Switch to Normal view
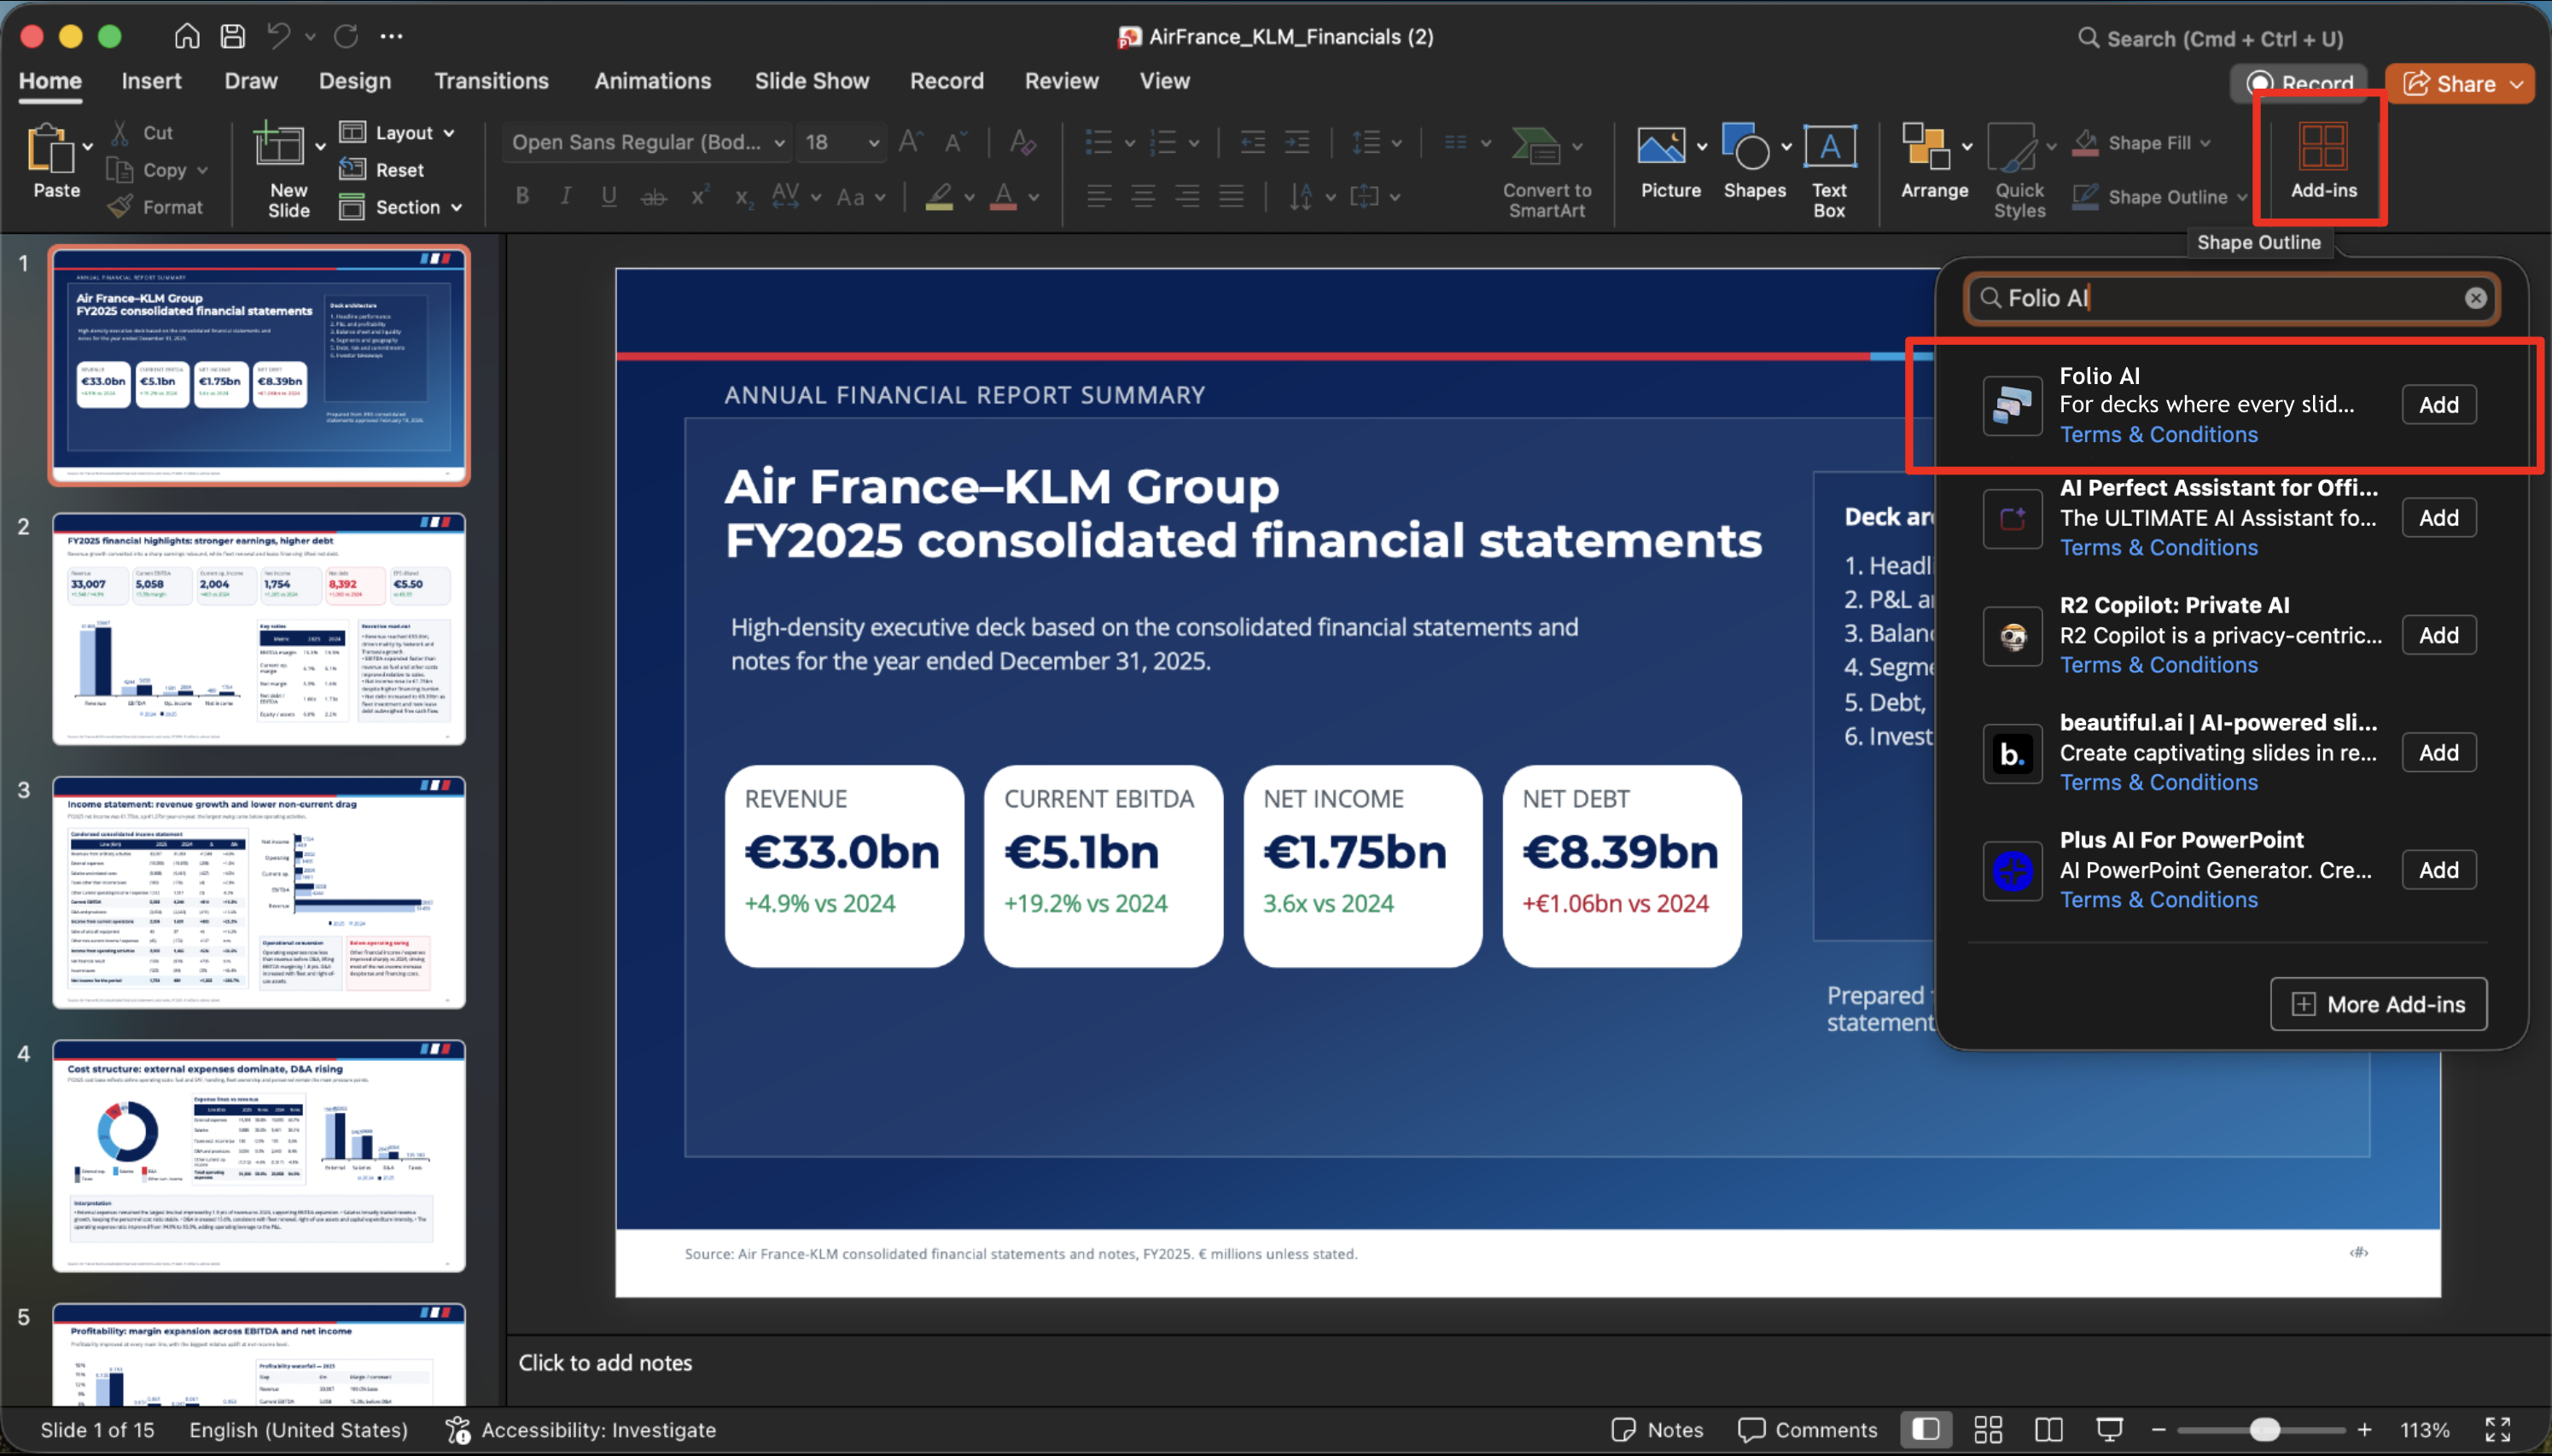This screenshot has height=1456, width=2552. [1925, 1429]
